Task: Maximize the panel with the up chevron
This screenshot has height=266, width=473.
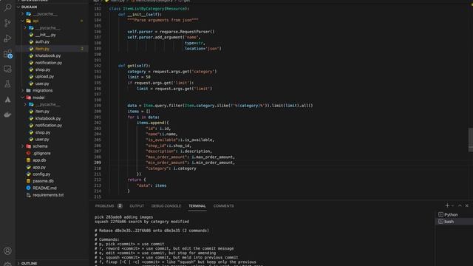Action: click(x=460, y=205)
